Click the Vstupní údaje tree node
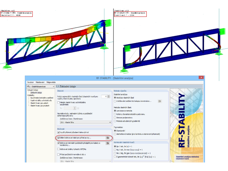This screenshot has height=171, width=228. point(33,90)
